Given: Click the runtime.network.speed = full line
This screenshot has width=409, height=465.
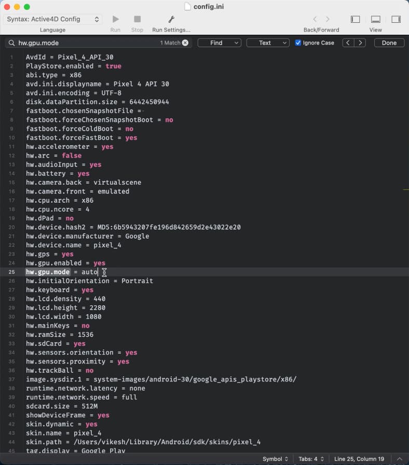Looking at the screenshot, I should pyautogui.click(x=81, y=397).
